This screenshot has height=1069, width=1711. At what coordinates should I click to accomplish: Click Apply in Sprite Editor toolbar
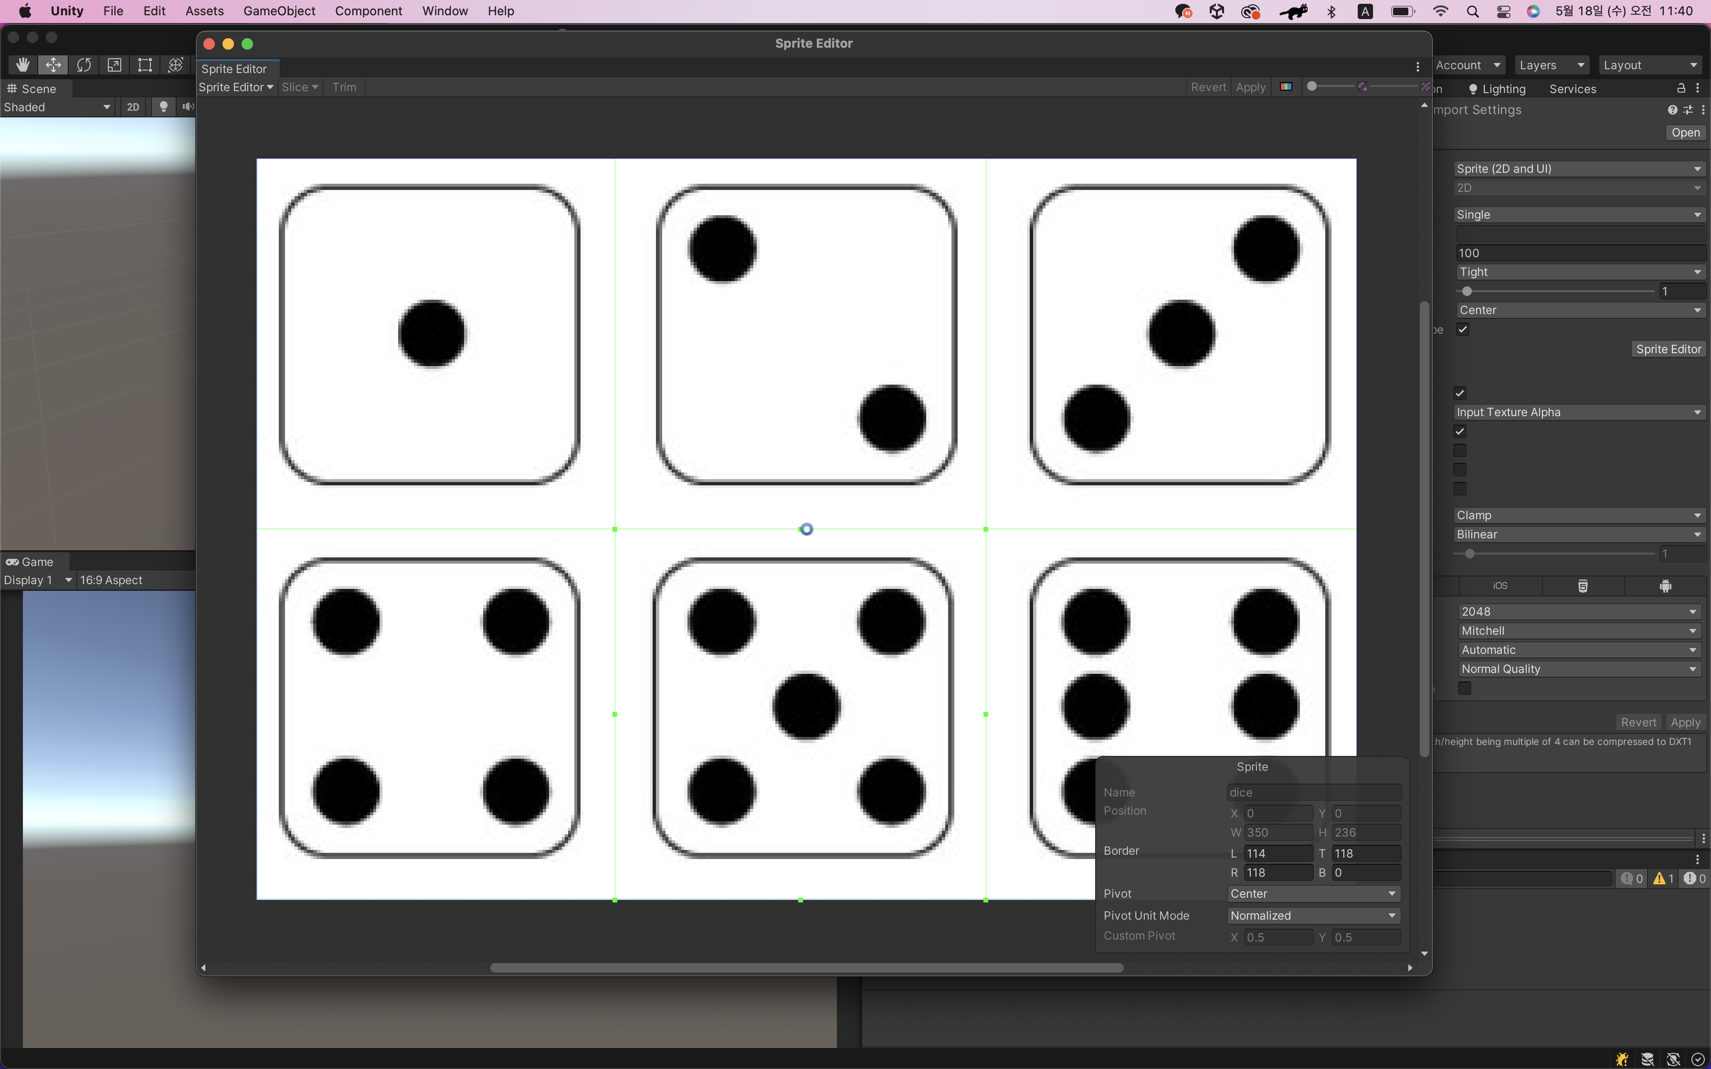coord(1250,87)
